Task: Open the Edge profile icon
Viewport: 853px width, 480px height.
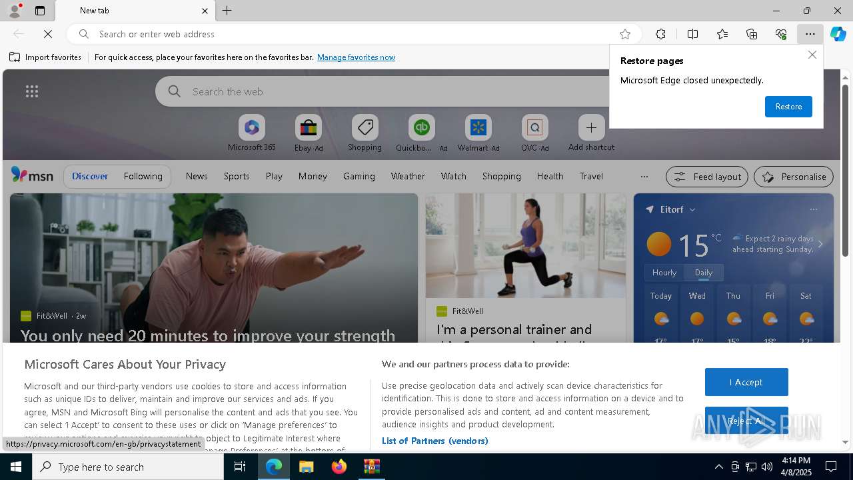Action: tap(14, 11)
